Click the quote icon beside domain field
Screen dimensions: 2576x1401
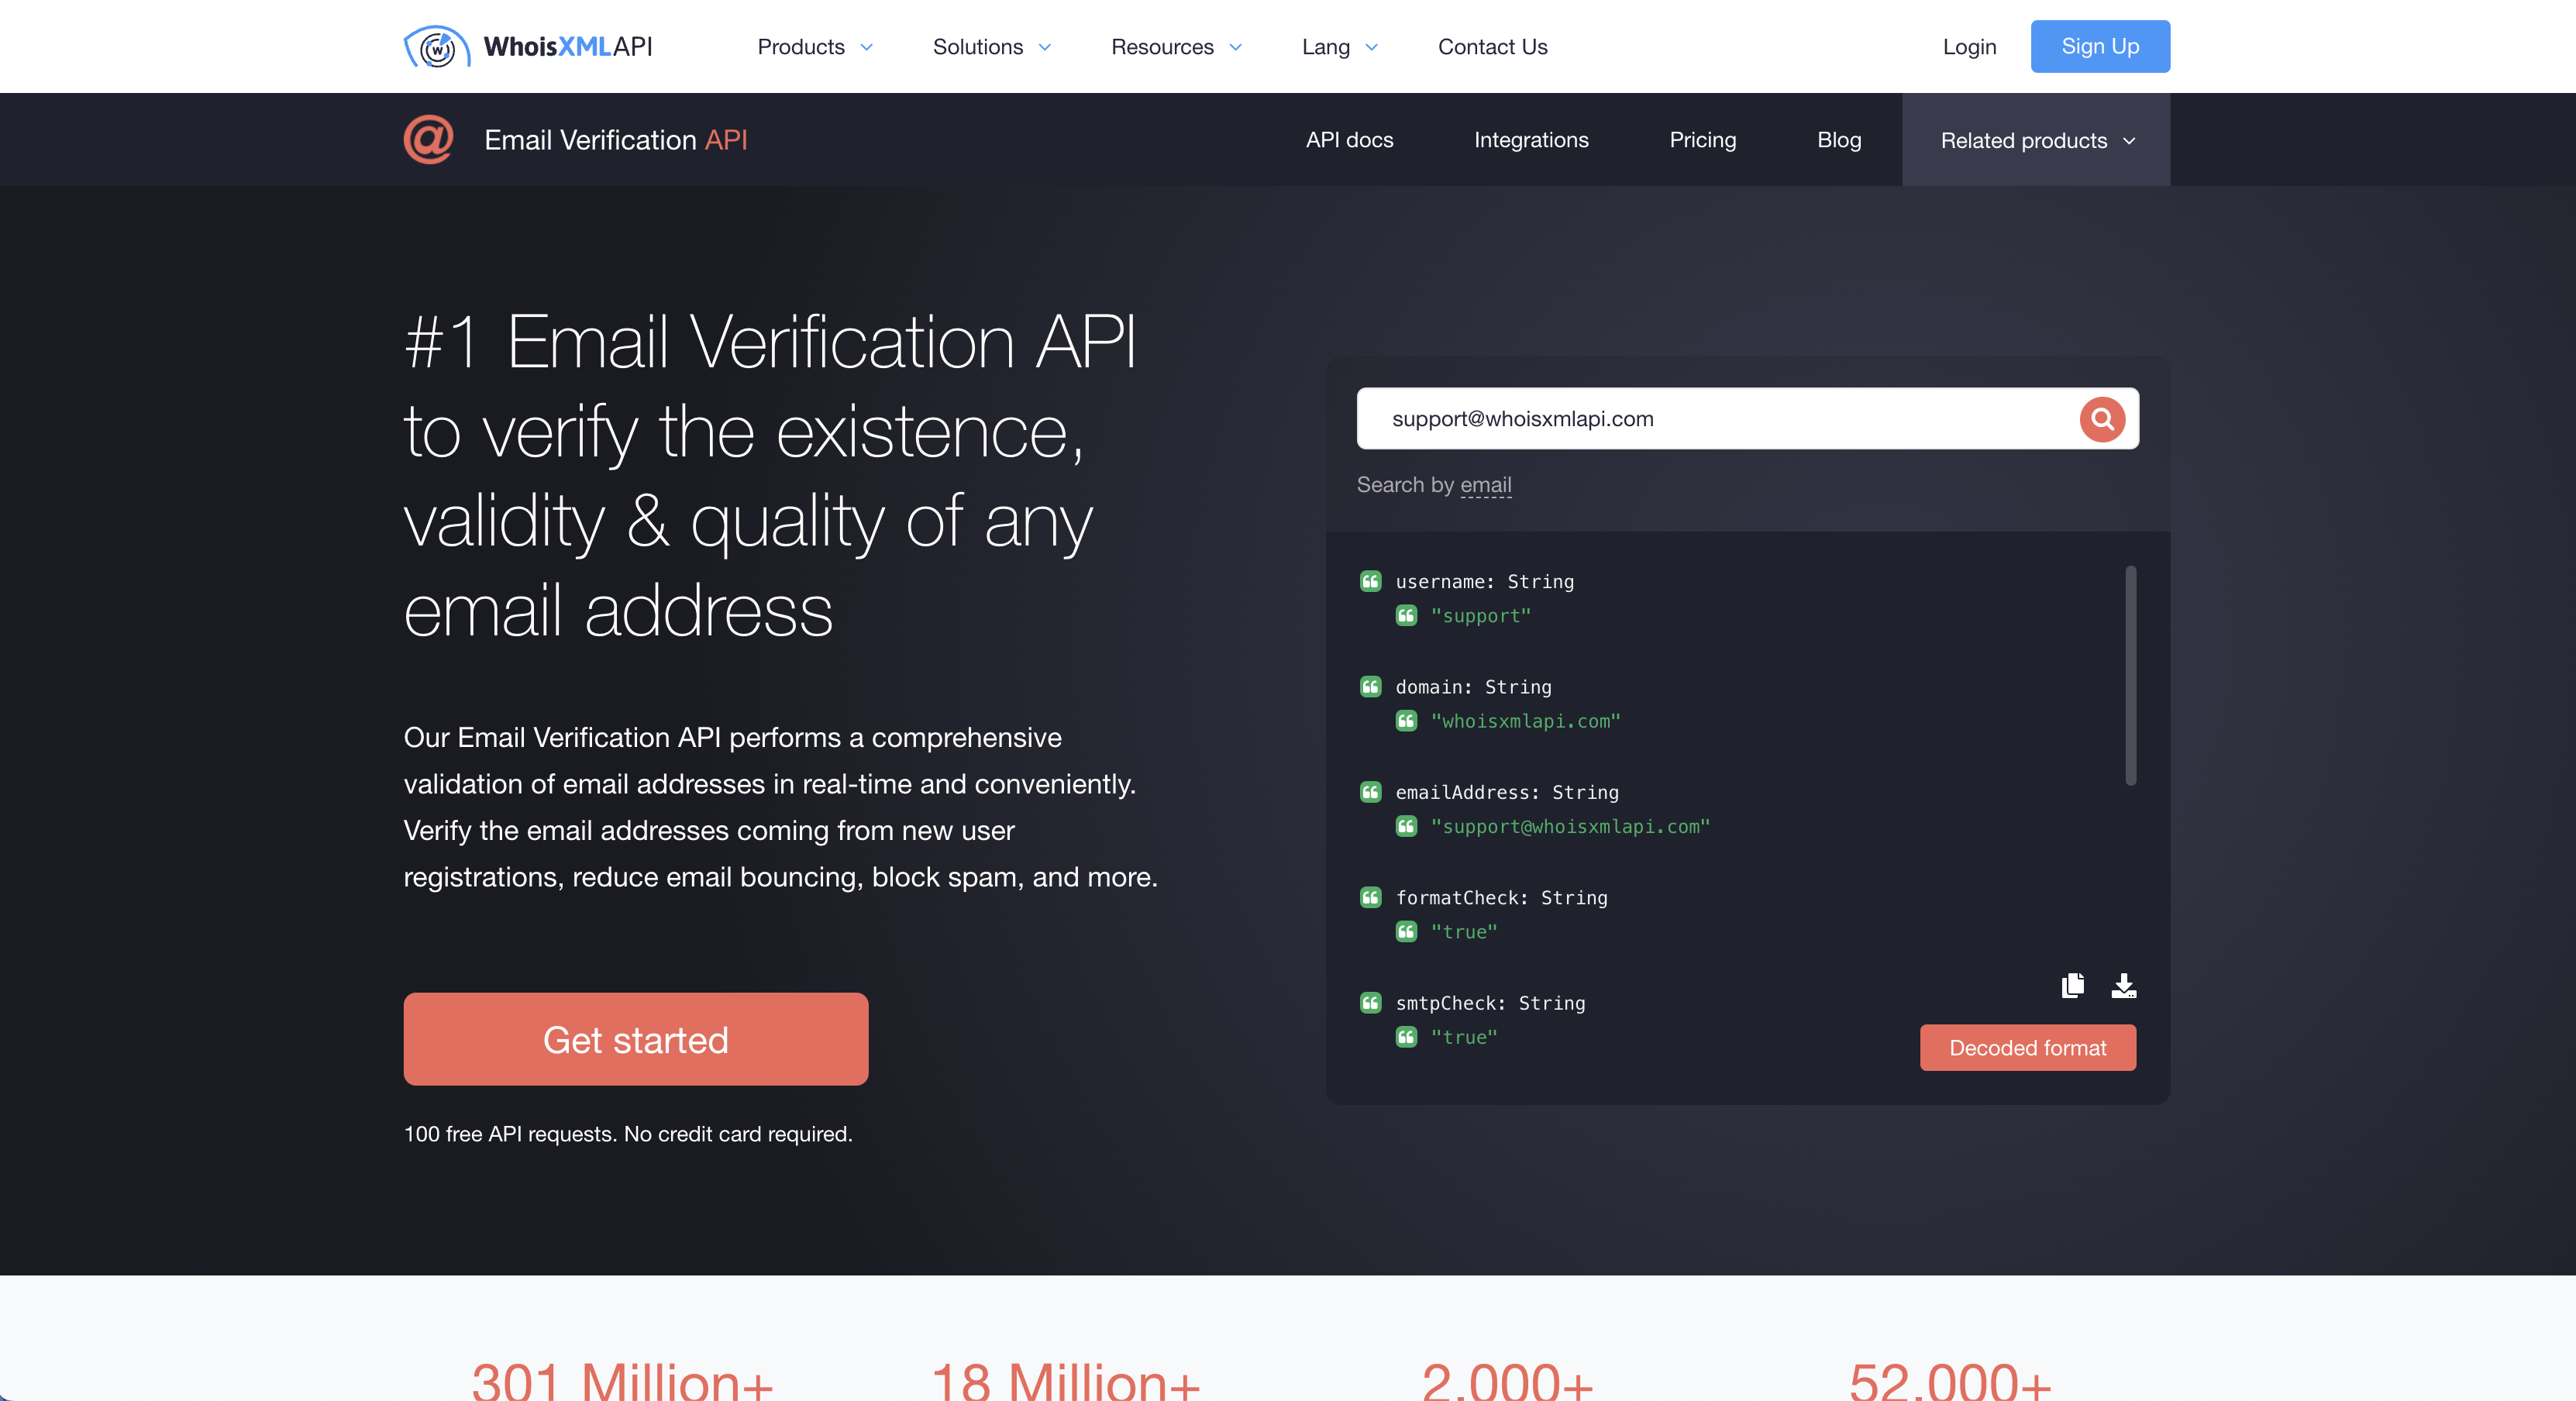click(x=1370, y=686)
